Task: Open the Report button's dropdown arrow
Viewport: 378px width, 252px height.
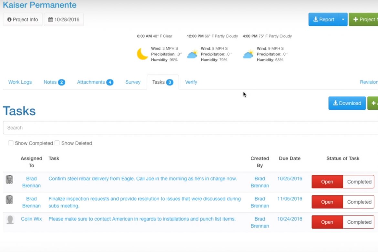Action: coord(343,19)
